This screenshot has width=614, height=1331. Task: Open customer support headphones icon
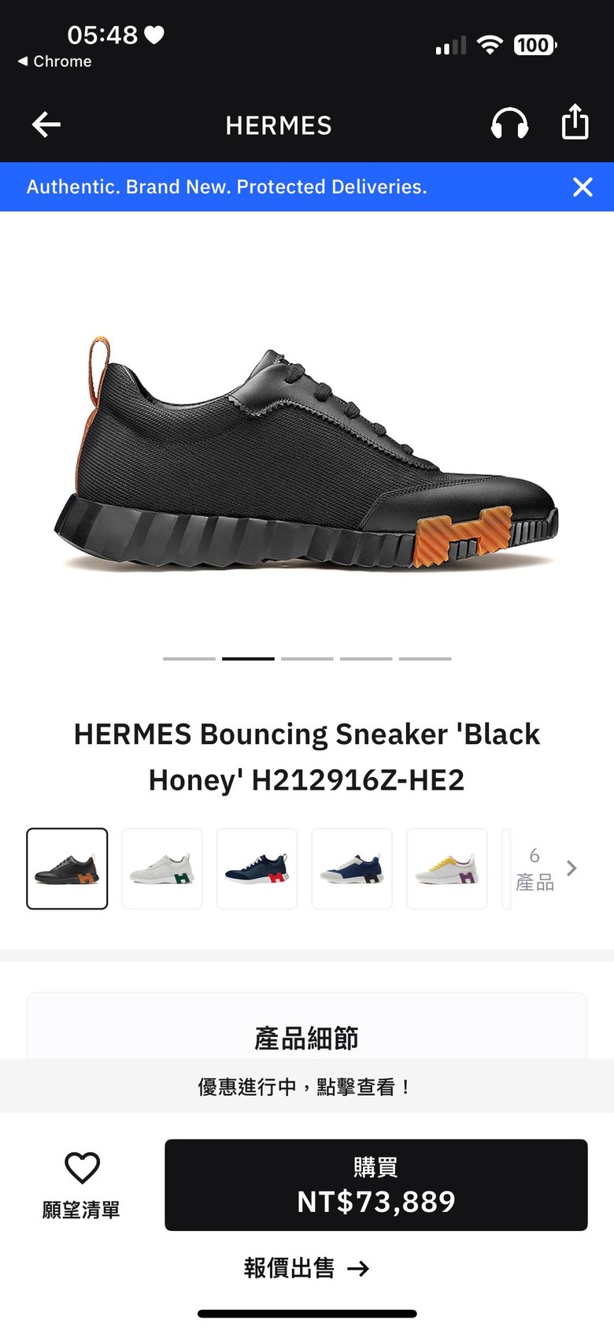pyautogui.click(x=509, y=124)
